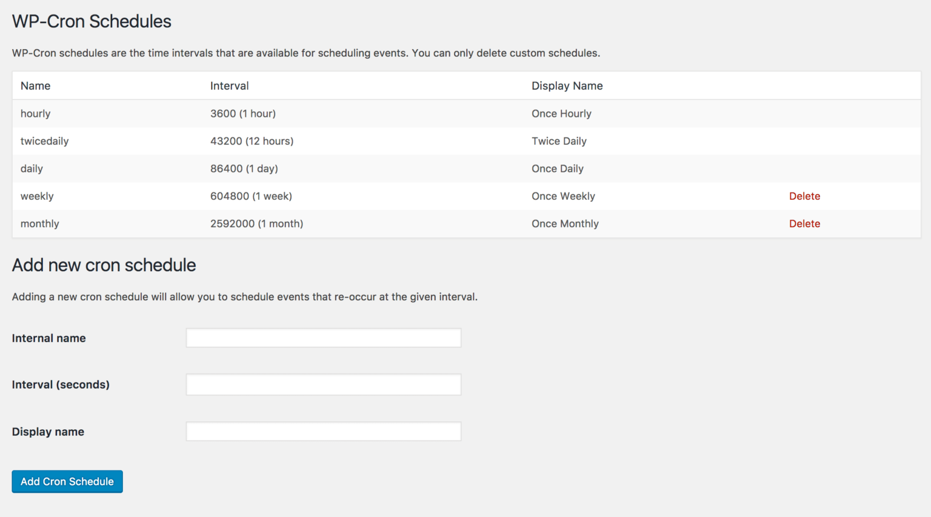Click the '3600 (1 hour)' interval cell

tap(243, 114)
